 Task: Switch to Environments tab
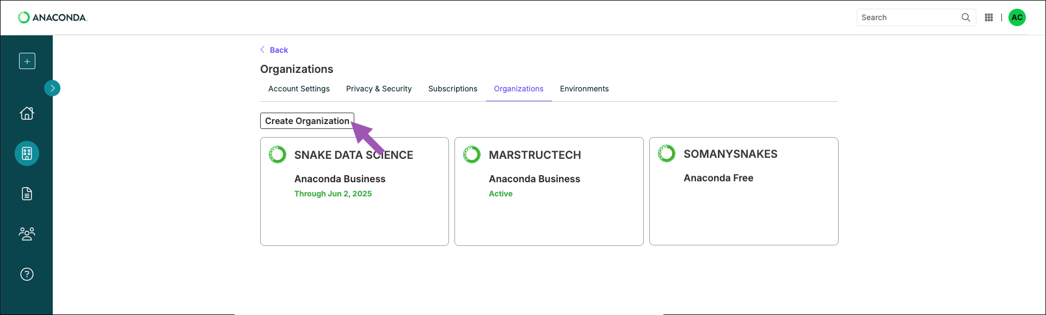tap(584, 89)
